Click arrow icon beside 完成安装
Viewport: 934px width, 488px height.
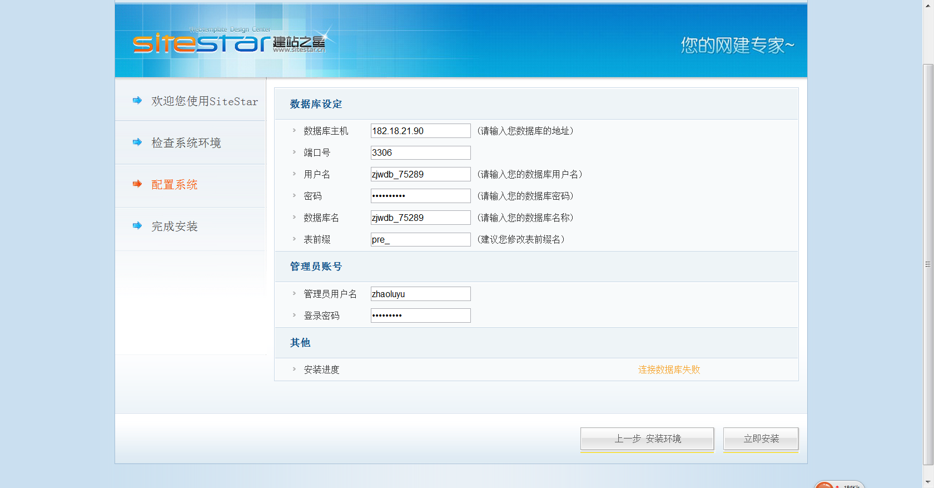[x=137, y=226]
